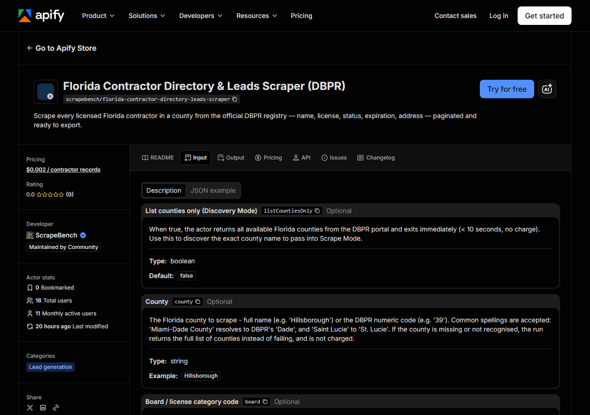Image resolution: width=590 pixels, height=415 pixels.
Task: Click the Bookmarked stat icon
Action: click(30, 288)
